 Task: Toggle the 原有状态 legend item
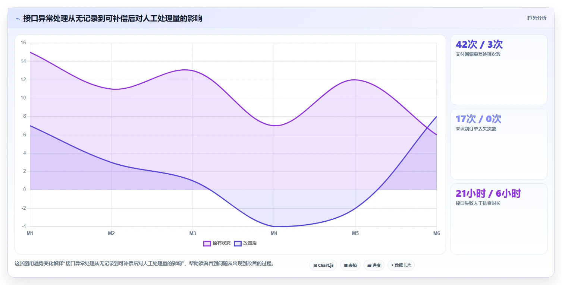click(217, 243)
